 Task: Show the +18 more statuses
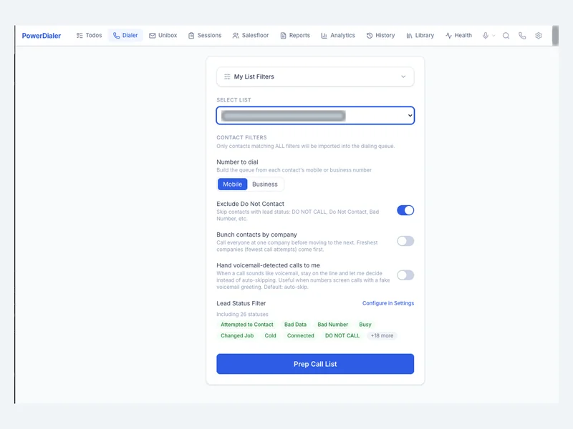click(x=382, y=335)
